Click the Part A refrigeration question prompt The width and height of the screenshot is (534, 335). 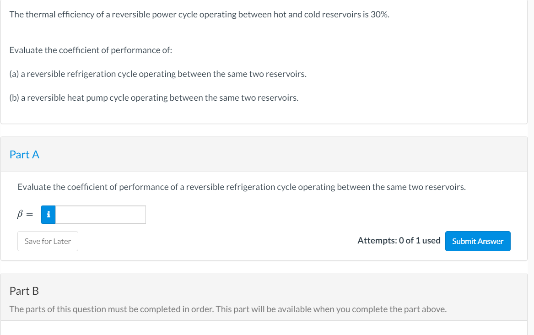tap(242, 187)
